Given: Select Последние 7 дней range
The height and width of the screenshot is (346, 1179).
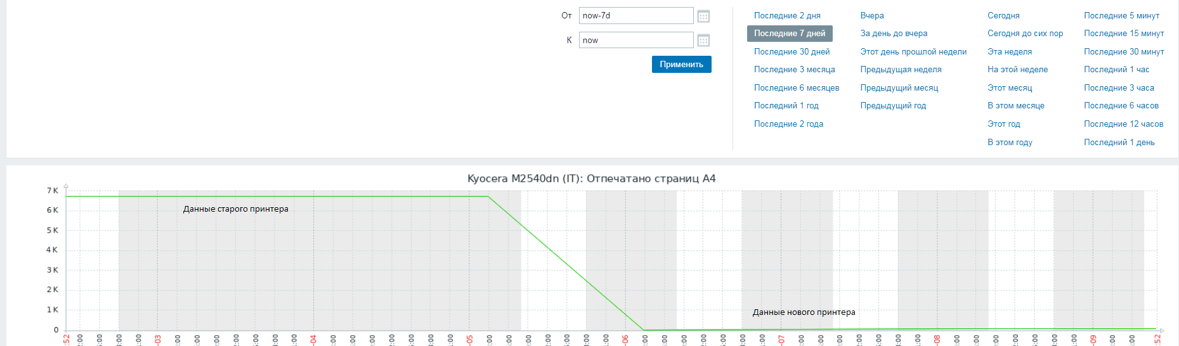Looking at the screenshot, I should 790,34.
